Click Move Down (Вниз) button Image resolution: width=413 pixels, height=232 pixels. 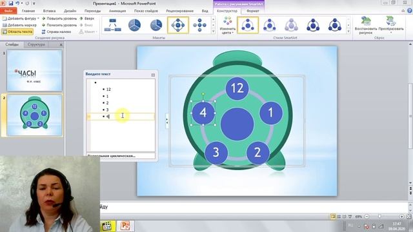pyautogui.click(x=86, y=25)
